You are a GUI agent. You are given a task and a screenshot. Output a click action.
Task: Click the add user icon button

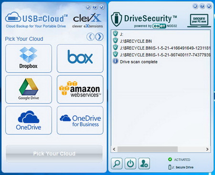pyautogui.click(x=144, y=164)
